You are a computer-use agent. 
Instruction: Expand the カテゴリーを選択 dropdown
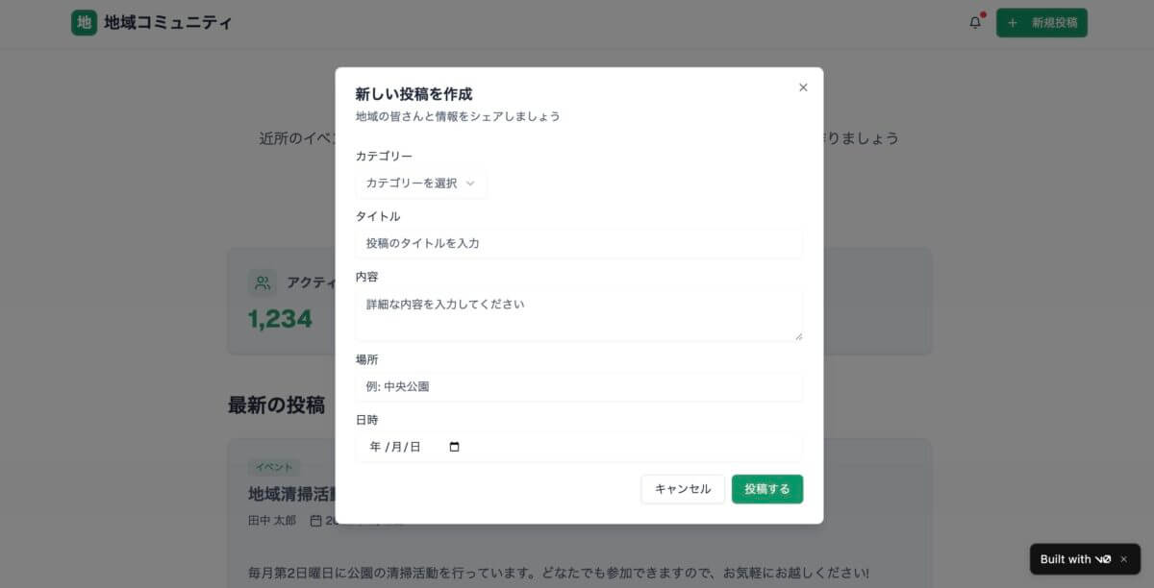(420, 183)
